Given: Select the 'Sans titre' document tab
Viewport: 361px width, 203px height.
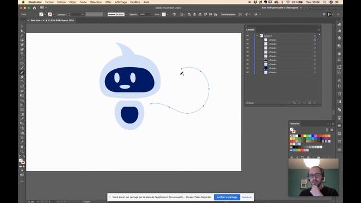Looking at the screenshot, I should point(52,20).
